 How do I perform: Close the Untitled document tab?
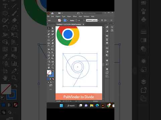coord(83,24)
